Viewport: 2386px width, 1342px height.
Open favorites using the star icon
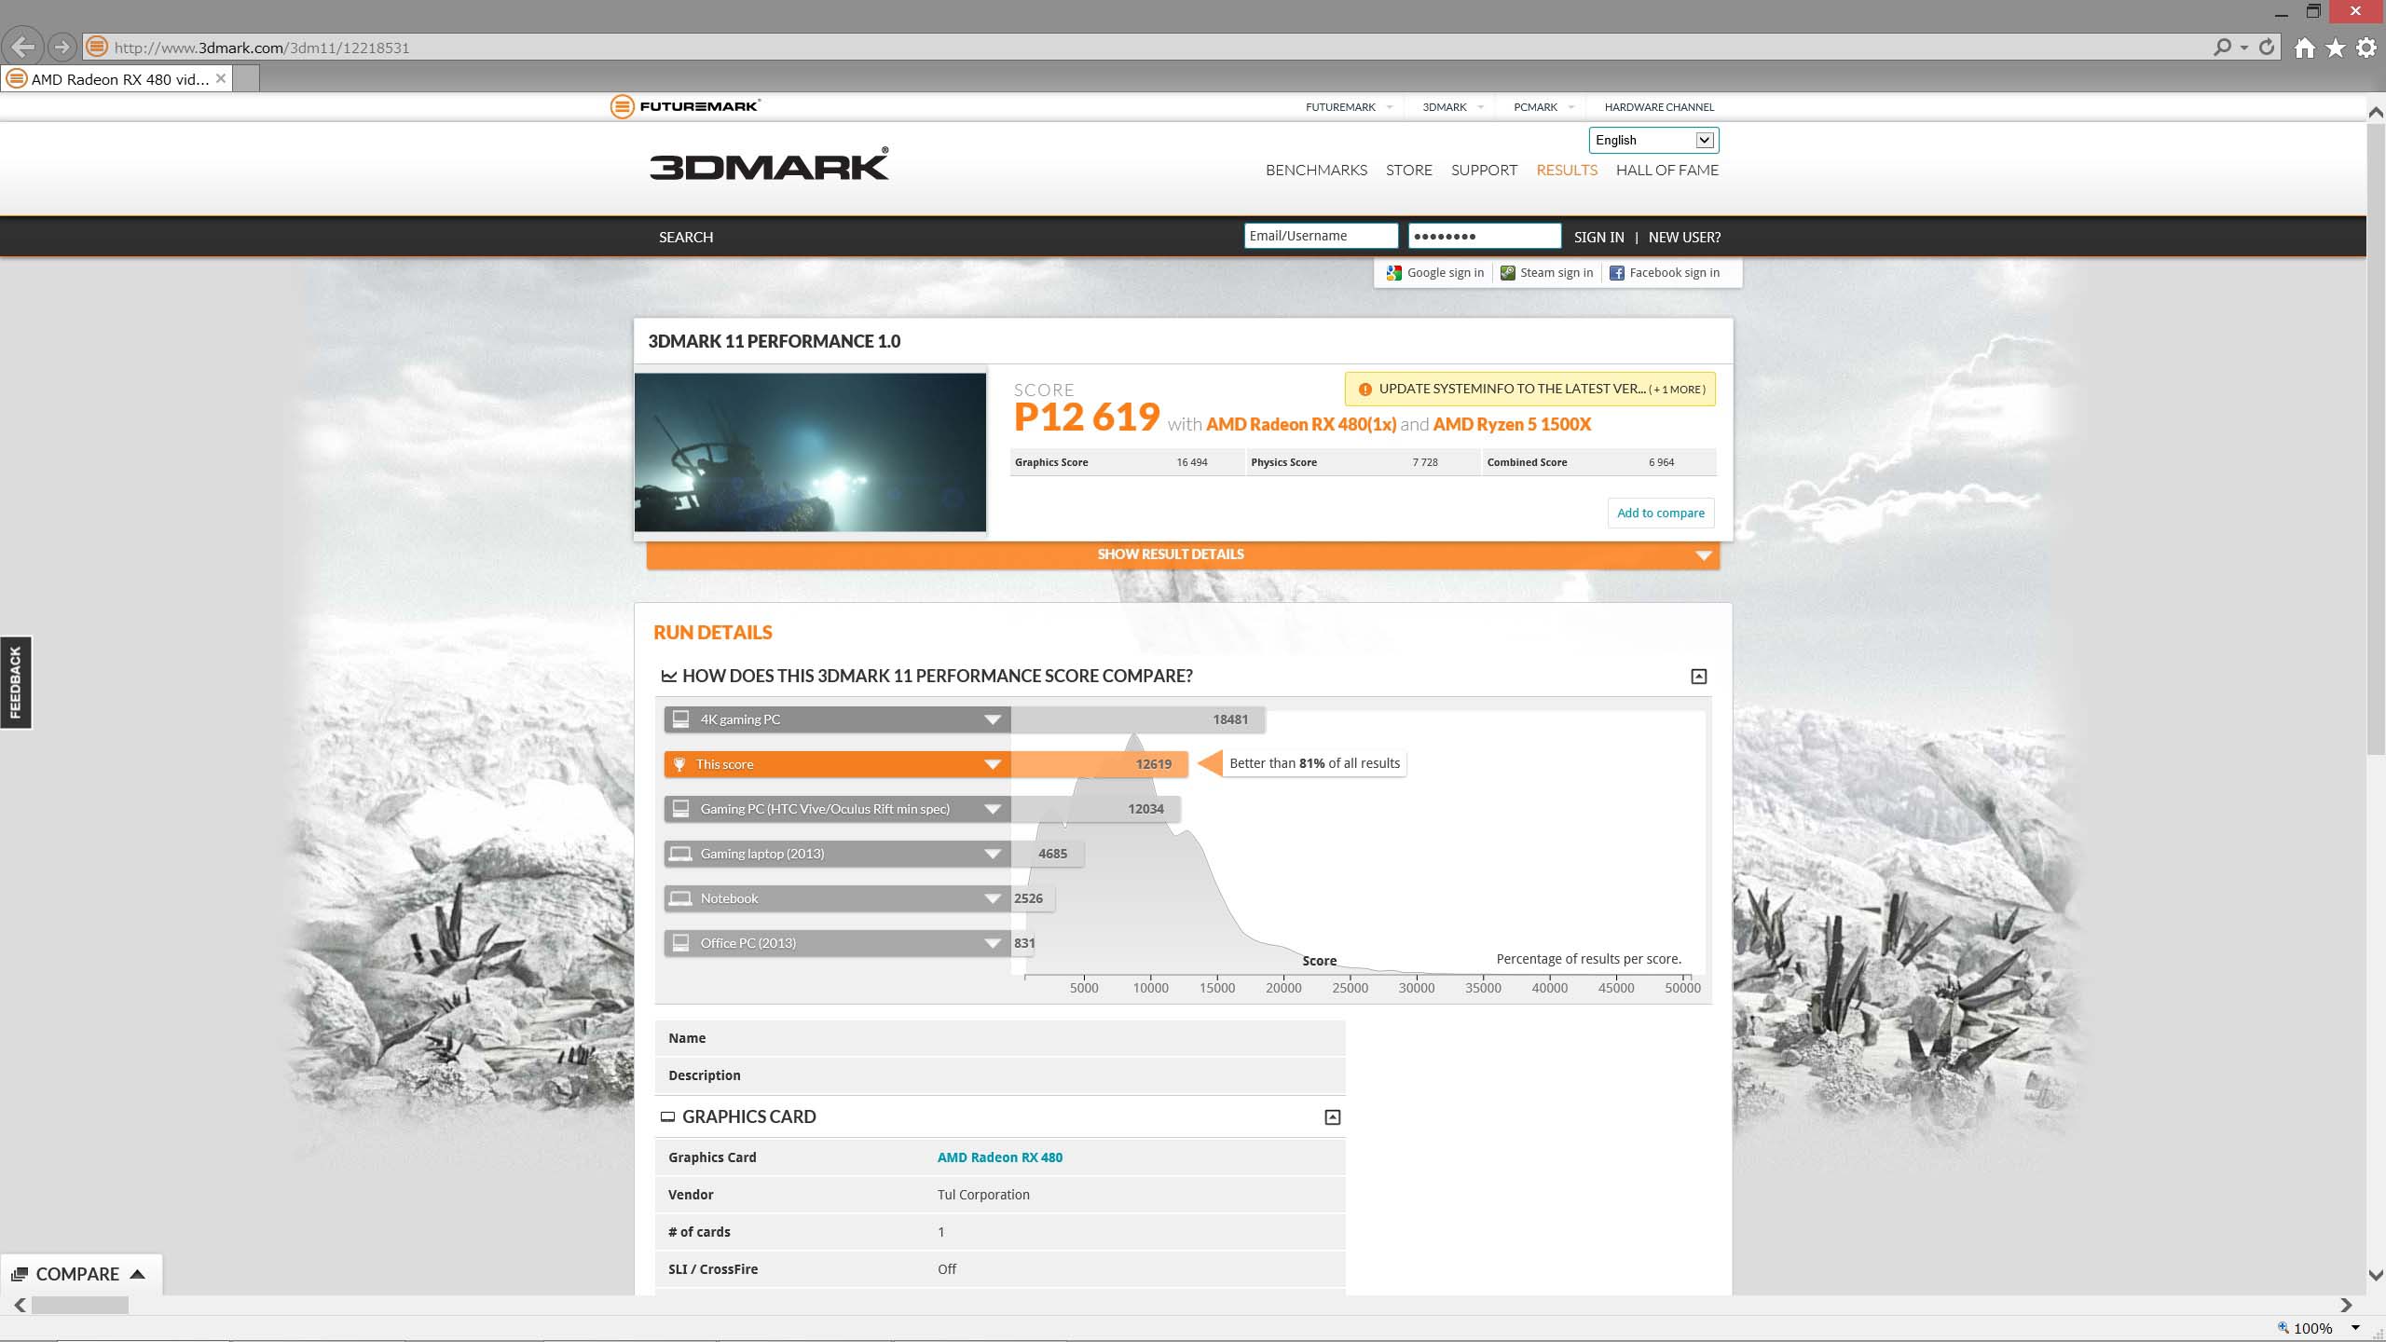pyautogui.click(x=2336, y=48)
